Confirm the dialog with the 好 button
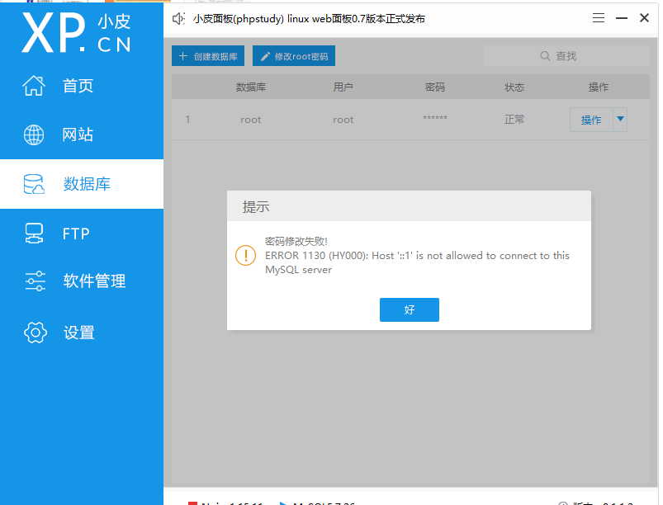The width and height of the screenshot is (663, 505). tap(409, 310)
